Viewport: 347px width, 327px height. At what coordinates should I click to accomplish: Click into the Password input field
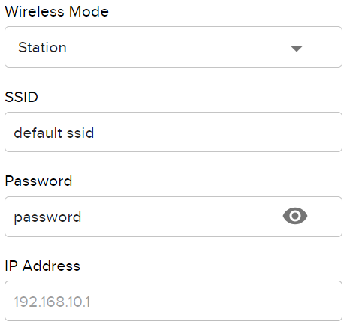tap(173, 217)
